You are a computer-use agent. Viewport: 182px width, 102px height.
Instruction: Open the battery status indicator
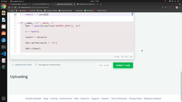point(178,1)
